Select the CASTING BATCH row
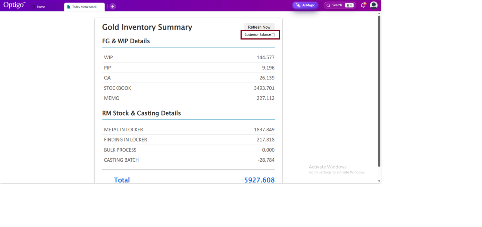Viewport: 482px width, 227px height. coord(188,160)
